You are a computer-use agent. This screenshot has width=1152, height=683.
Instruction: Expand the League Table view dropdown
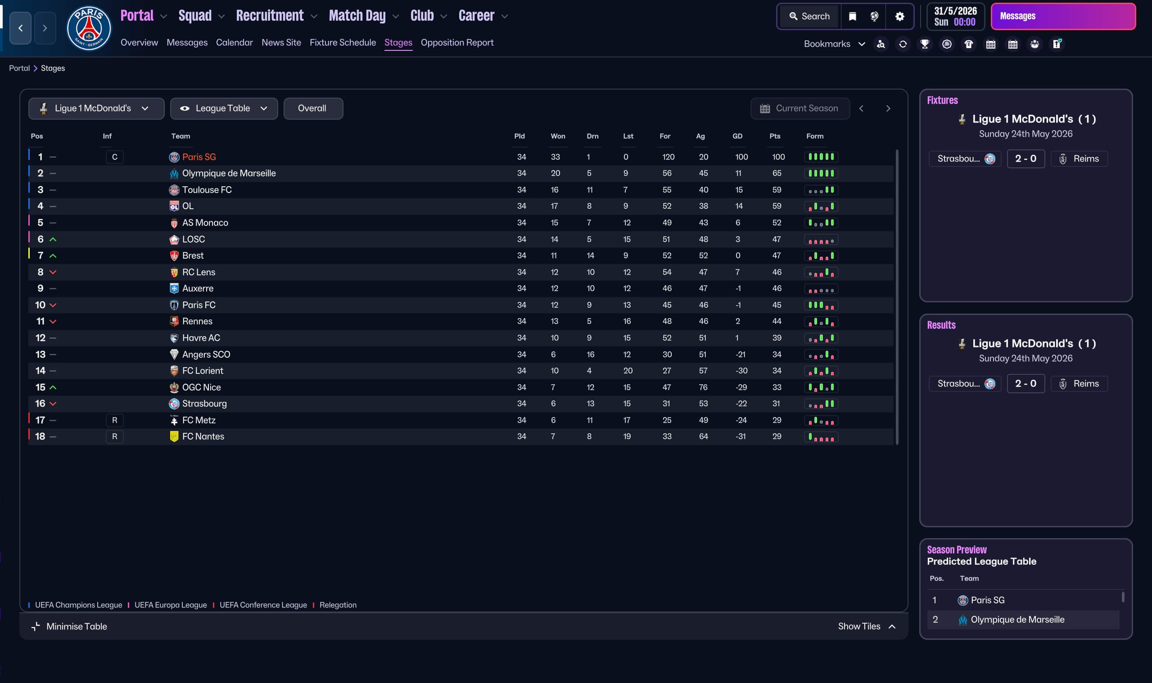[x=224, y=108]
